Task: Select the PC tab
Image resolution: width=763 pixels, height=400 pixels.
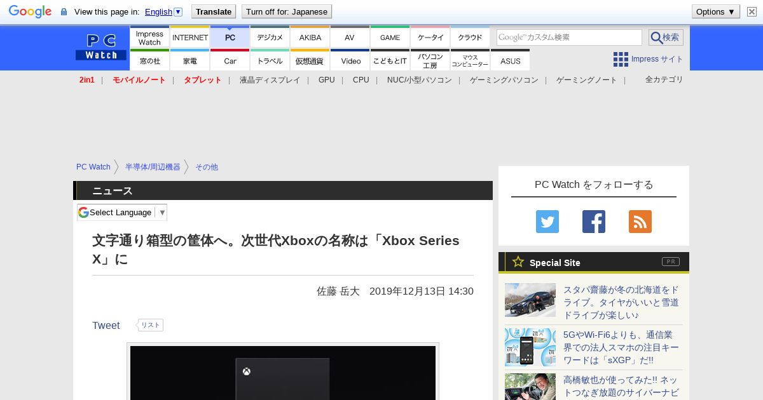Action: pyautogui.click(x=230, y=37)
